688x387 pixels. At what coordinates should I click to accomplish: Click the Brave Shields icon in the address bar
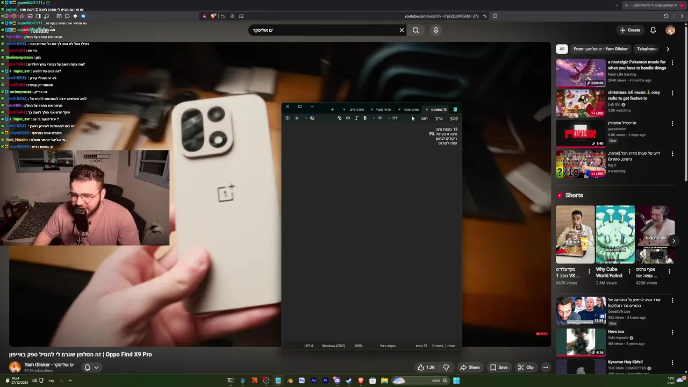(213, 16)
